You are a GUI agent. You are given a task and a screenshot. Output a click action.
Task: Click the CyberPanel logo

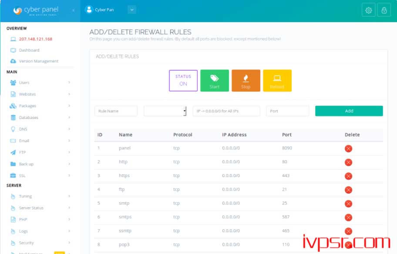point(36,10)
